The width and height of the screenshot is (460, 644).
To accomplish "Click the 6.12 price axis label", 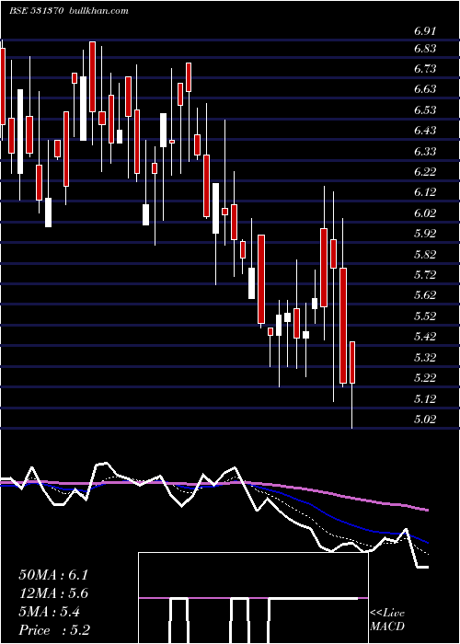I will point(425,192).
